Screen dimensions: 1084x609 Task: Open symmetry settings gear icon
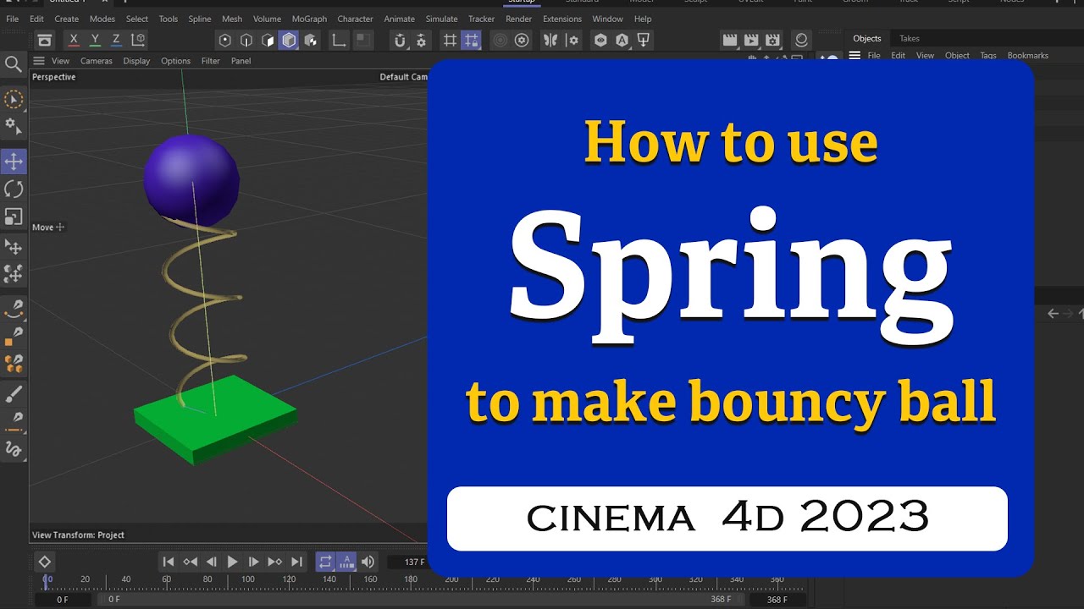pyautogui.click(x=572, y=40)
